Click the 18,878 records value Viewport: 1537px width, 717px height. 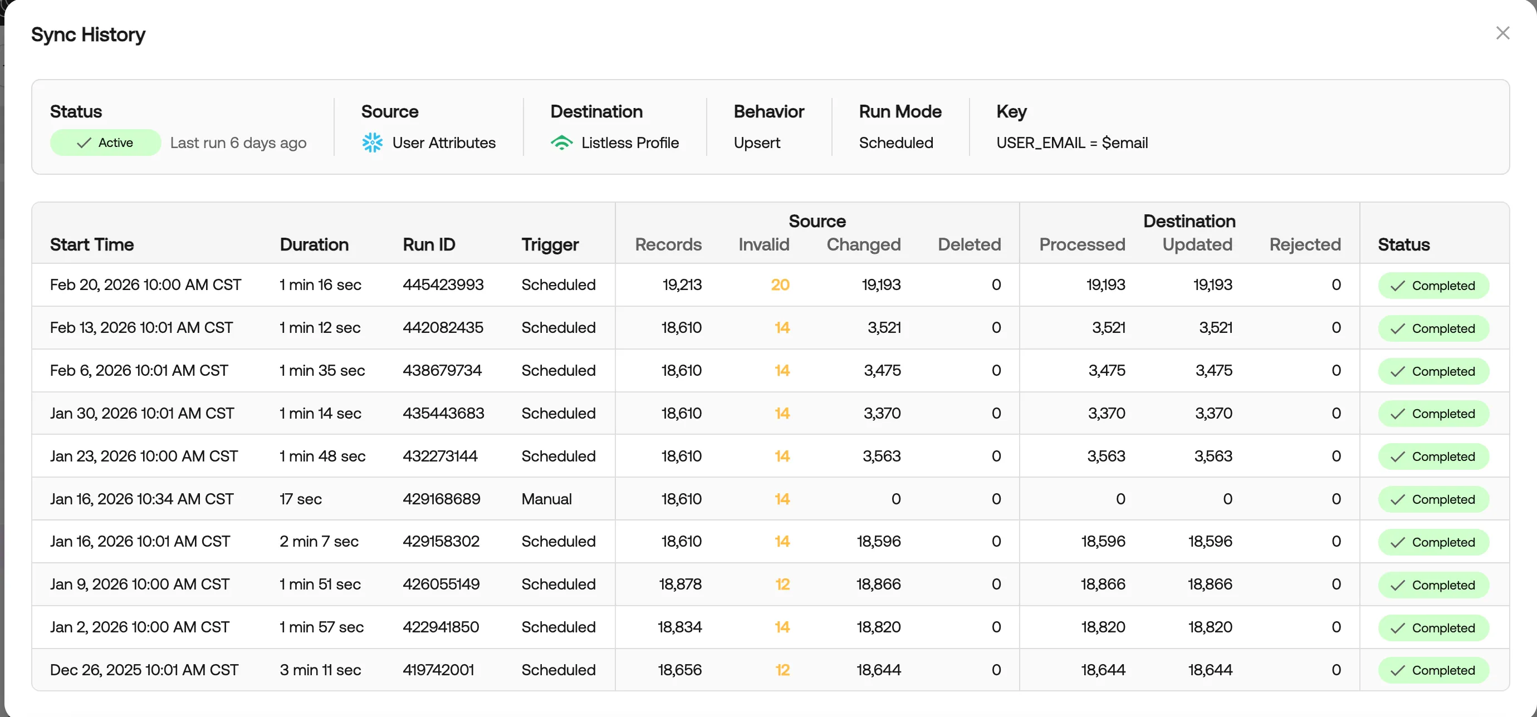(x=680, y=584)
